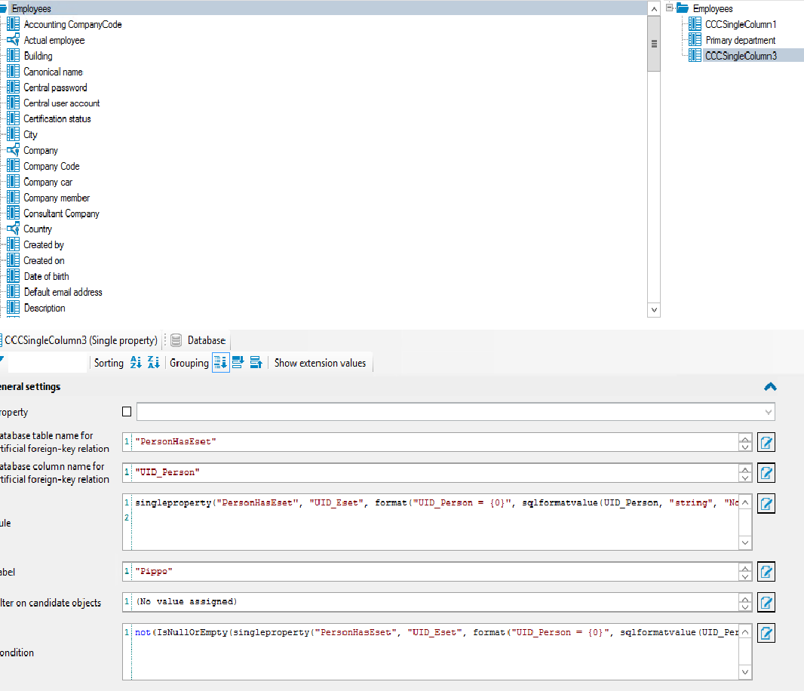Click the collapse-all-groups icon next to Grouping
Viewport: 804px width, 691px height.
(256, 363)
